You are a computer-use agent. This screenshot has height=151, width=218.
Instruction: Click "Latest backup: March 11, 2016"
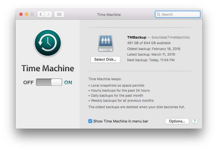(x=151, y=54)
